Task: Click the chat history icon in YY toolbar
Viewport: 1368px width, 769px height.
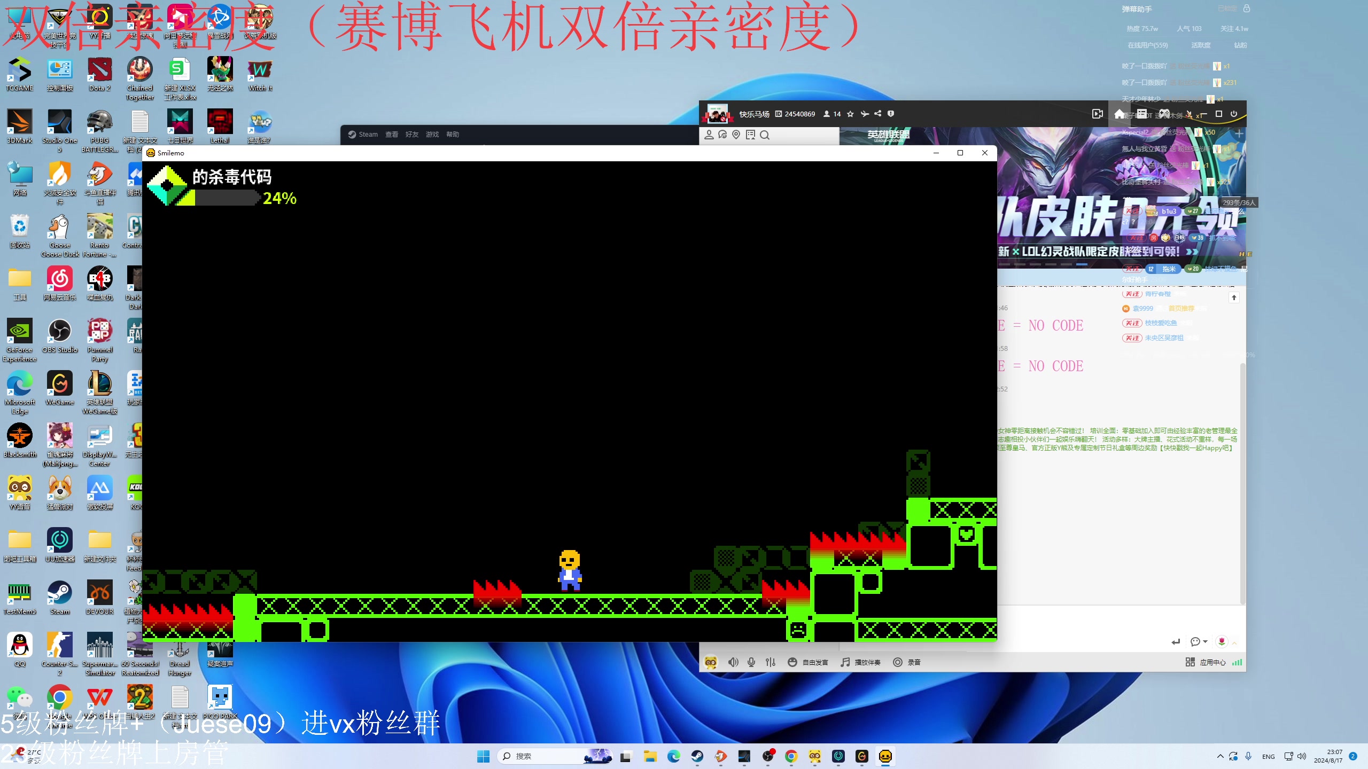Action: click(x=722, y=135)
